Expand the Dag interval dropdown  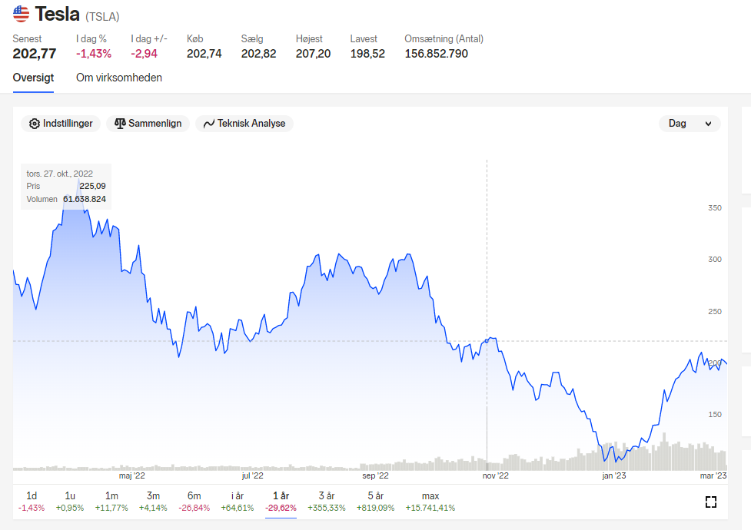pos(690,124)
